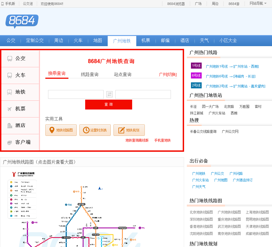Select the 线路查询 tab
272x247 pixels.
(90, 75)
